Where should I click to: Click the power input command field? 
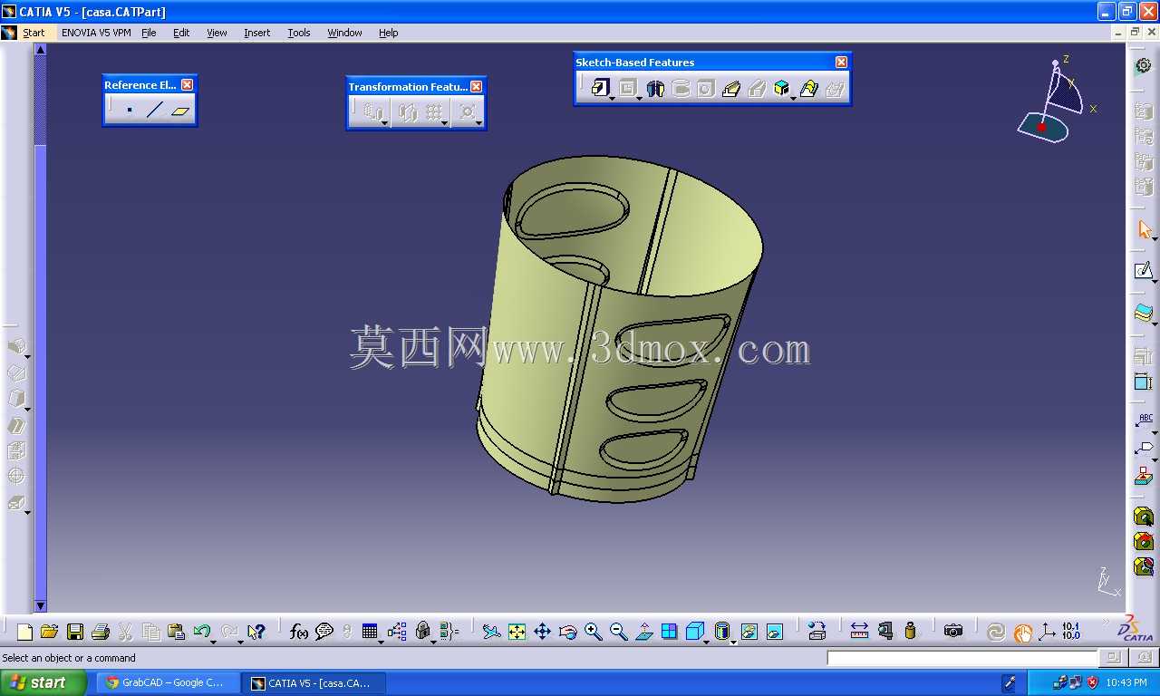coord(962,658)
